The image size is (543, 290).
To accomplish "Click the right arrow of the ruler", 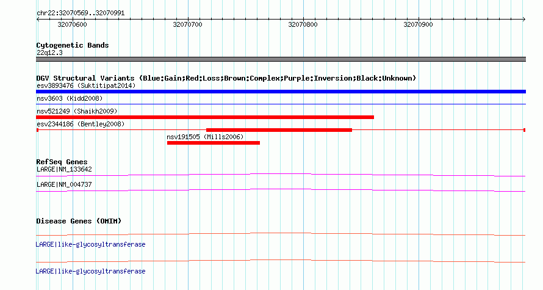I will (x=524, y=20).
